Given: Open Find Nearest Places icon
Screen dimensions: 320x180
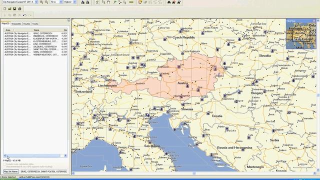Looking at the screenshot, I should coord(174,2).
